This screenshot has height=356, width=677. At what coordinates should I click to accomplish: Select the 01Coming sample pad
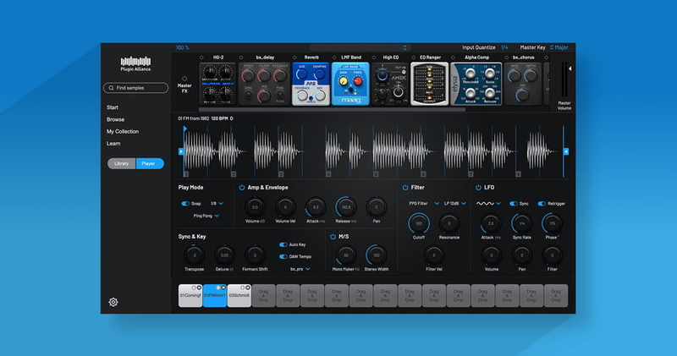190,296
